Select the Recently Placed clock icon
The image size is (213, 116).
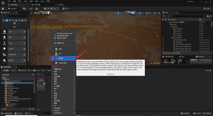(x=4, y=20)
